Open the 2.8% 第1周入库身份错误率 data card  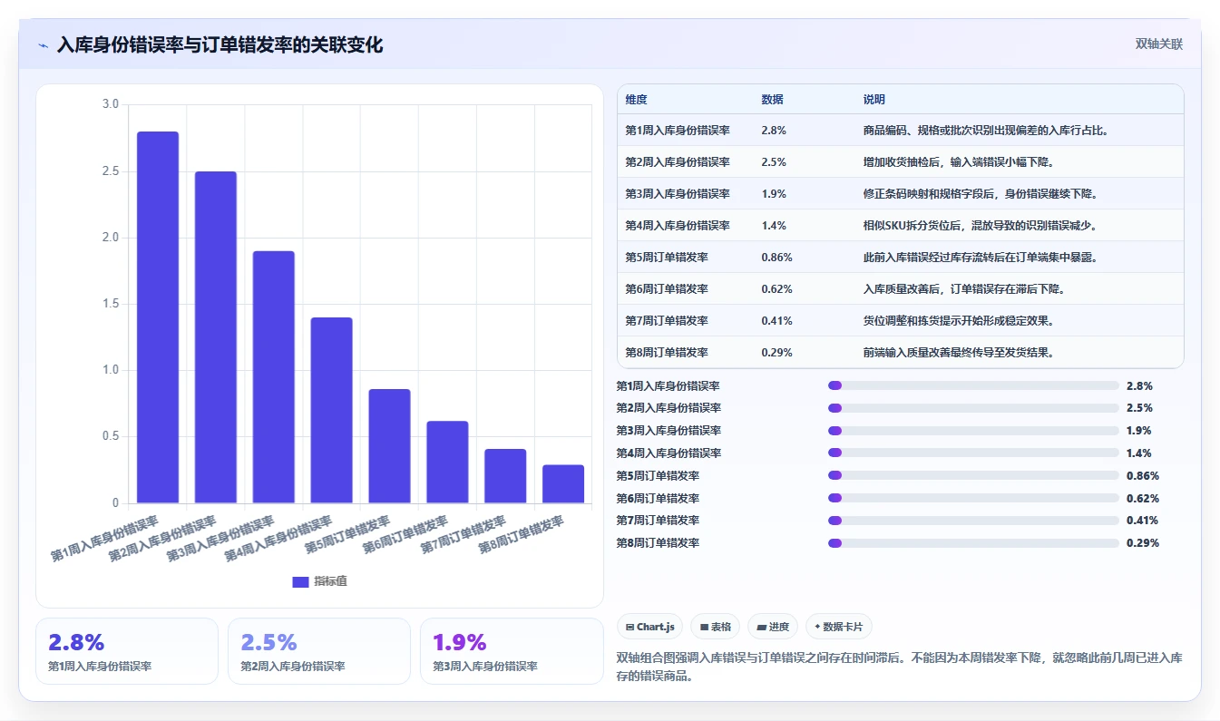pos(127,651)
